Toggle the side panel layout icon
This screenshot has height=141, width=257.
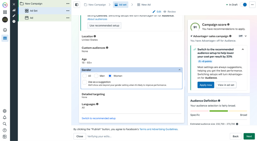(x=77, y=5)
